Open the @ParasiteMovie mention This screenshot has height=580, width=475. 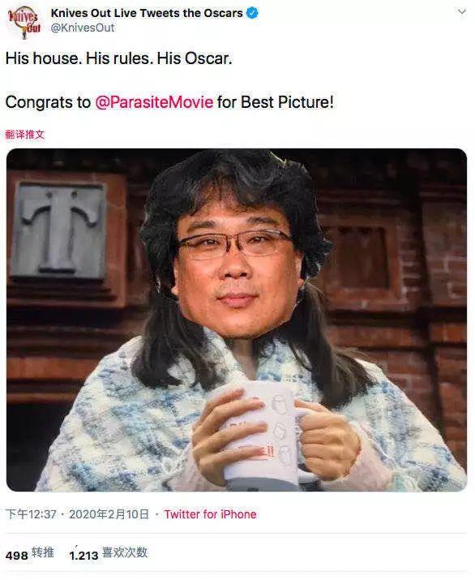[154, 102]
